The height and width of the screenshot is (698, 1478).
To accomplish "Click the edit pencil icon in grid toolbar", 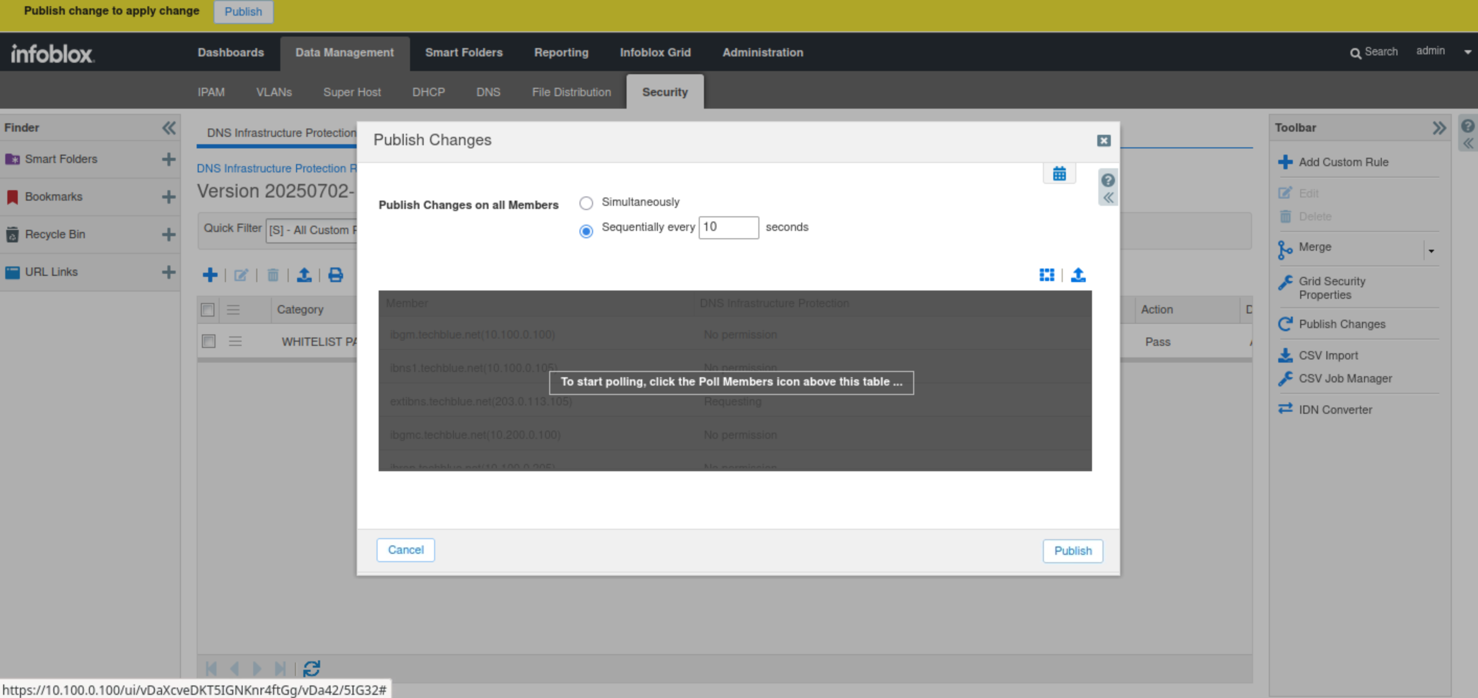I will click(x=241, y=276).
